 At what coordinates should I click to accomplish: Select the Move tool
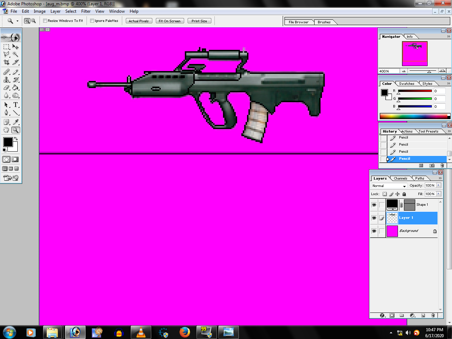[15, 46]
